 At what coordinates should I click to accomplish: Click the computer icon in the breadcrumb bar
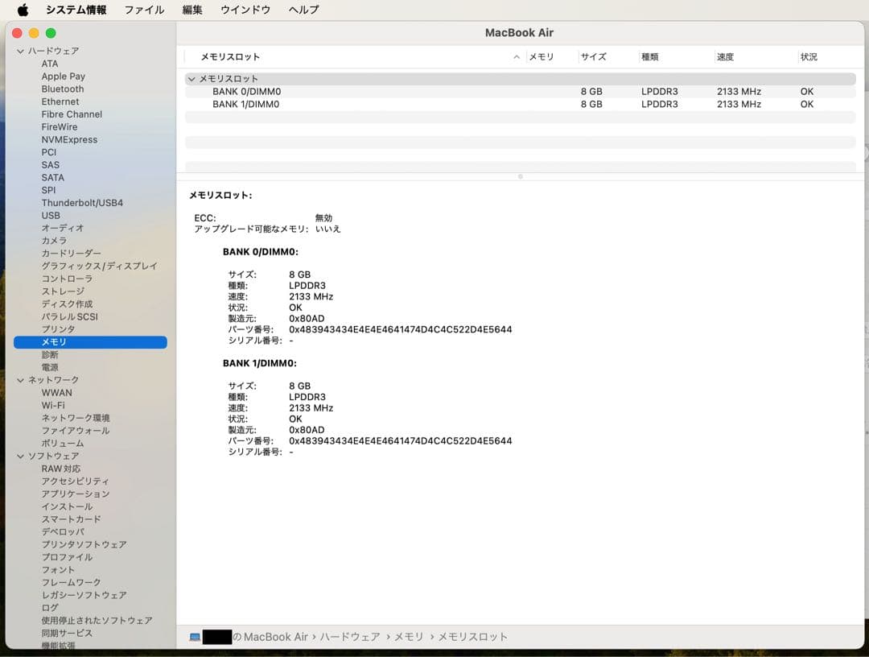click(194, 636)
